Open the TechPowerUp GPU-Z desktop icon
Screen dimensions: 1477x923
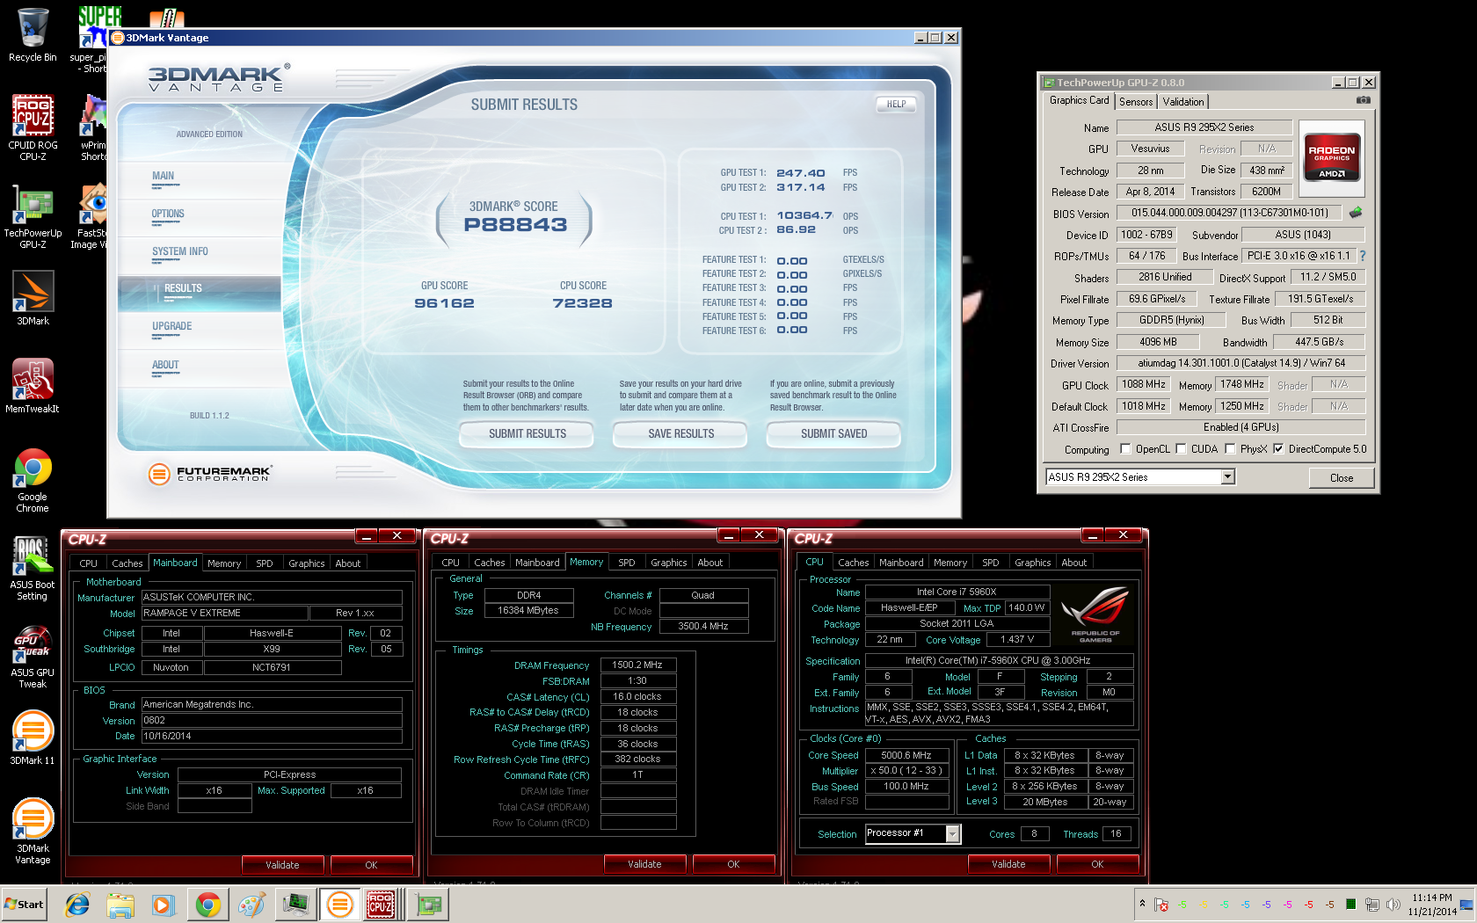coord(33,216)
